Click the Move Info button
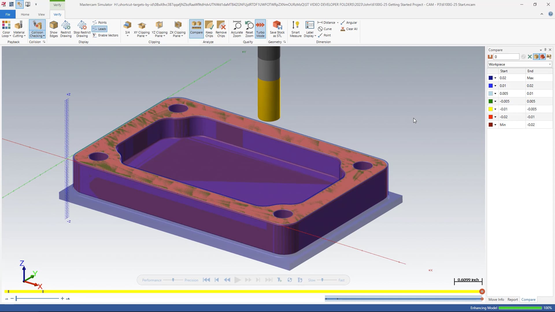This screenshot has width=555, height=312. [496, 299]
